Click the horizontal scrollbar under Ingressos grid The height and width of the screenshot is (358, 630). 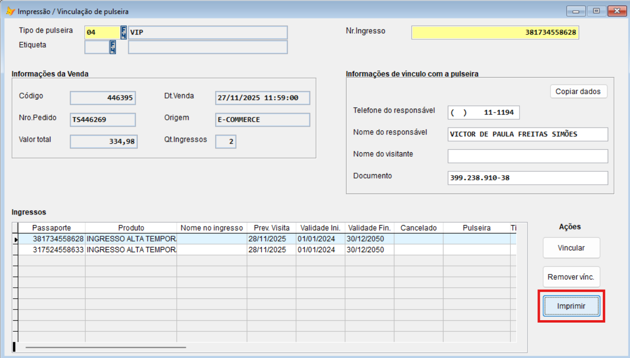(106, 347)
